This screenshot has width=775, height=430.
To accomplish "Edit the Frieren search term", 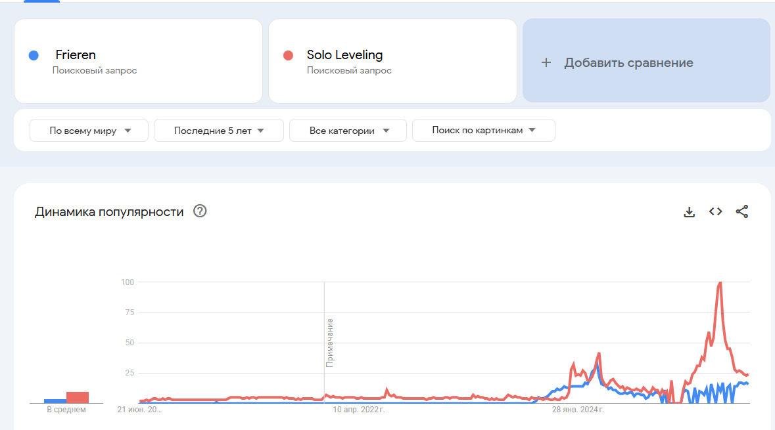I will [x=76, y=55].
